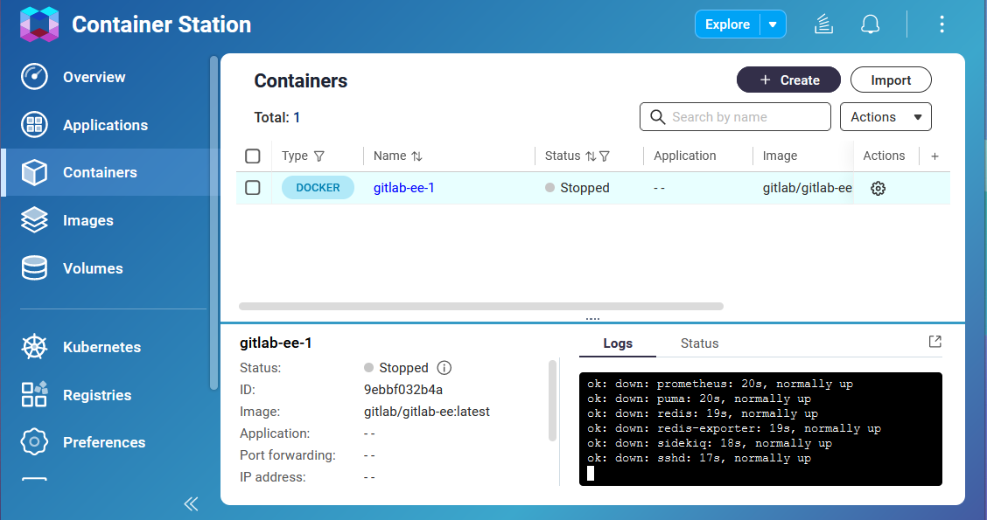Click the Create button
This screenshot has width=987, height=520.
click(x=788, y=80)
